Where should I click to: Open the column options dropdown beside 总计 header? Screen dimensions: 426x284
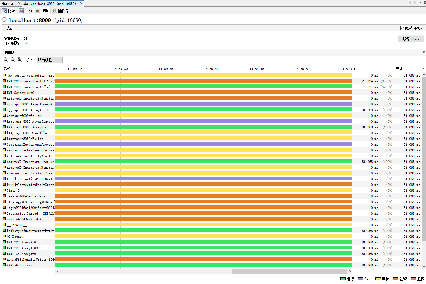click(424, 68)
